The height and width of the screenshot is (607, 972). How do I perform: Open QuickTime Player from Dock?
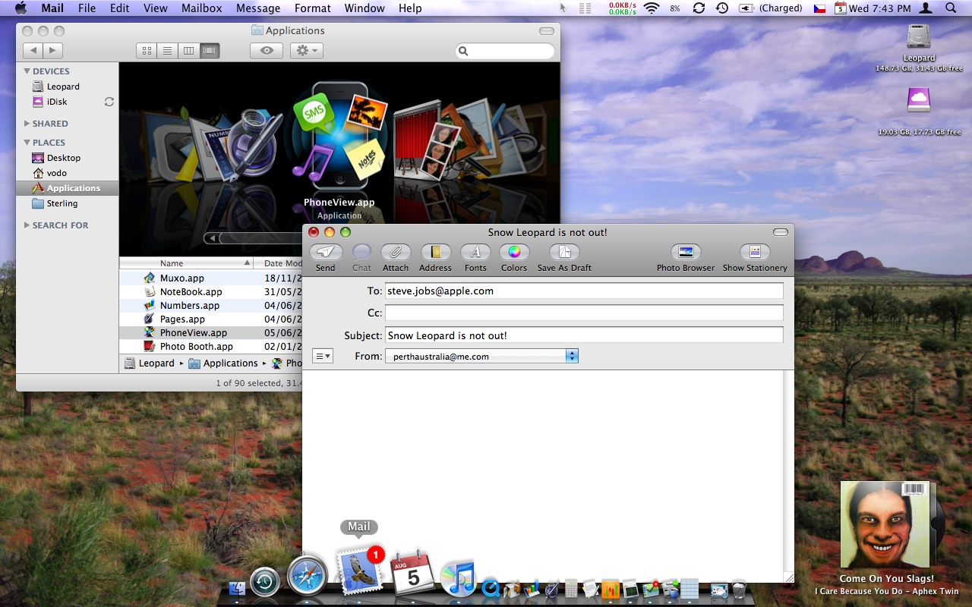coord(491,587)
